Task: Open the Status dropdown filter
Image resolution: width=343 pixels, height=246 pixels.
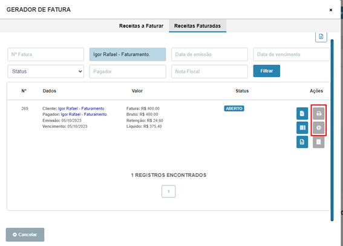Action: pyautogui.click(x=46, y=71)
